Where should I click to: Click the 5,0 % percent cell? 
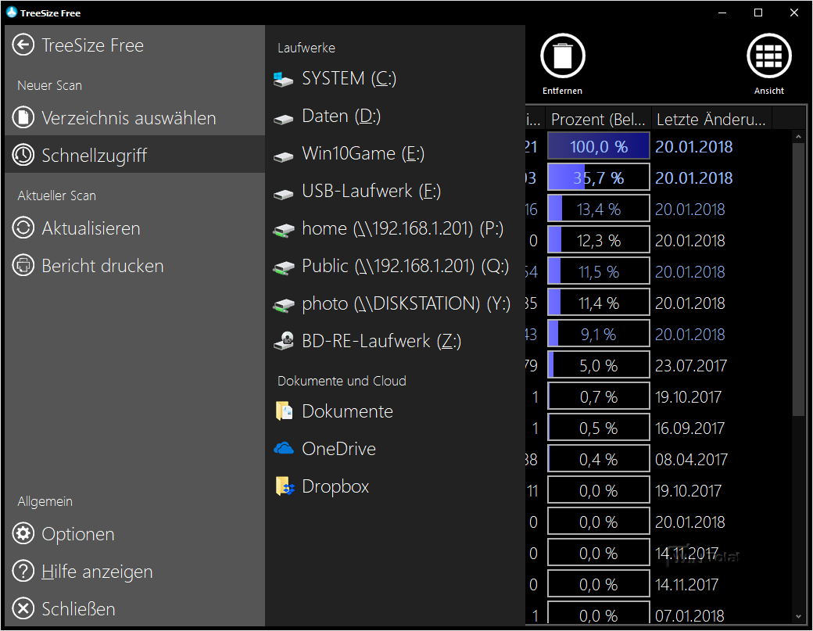(598, 365)
